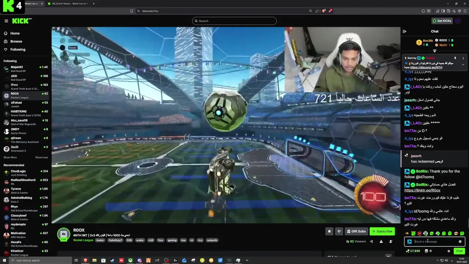Screen dimensions: 469x264
Task: Insert the red angry emote
Action: [x=420, y=234]
